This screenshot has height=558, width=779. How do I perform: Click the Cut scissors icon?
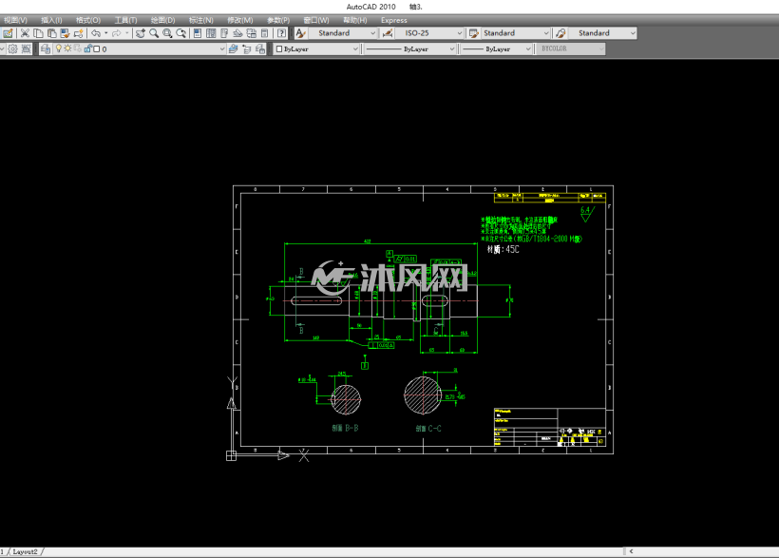pyautogui.click(x=25, y=33)
